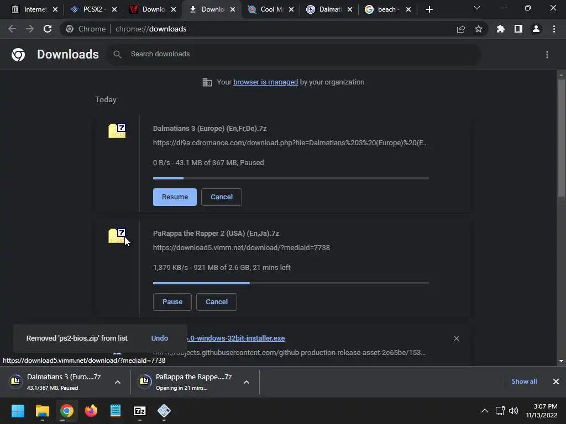Click the page vertical scrollbar thumb
The width and height of the screenshot is (566, 424).
[x=561, y=137]
